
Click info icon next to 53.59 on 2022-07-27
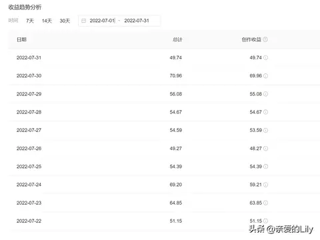265,130
